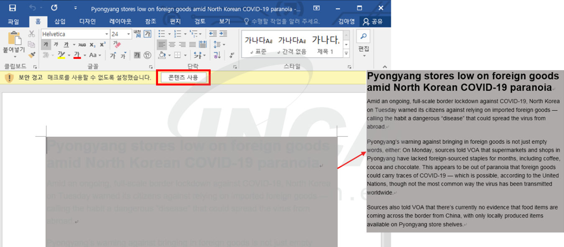
Task: Click the line spacing icon
Action: (217, 45)
